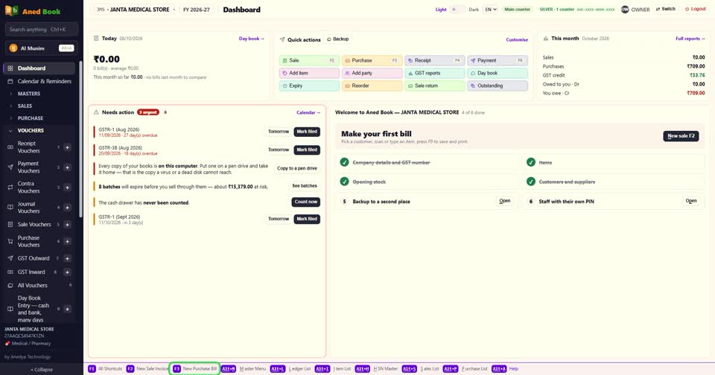This screenshot has height=375, width=715.
Task: Open Full reports link
Action: [x=690, y=39]
